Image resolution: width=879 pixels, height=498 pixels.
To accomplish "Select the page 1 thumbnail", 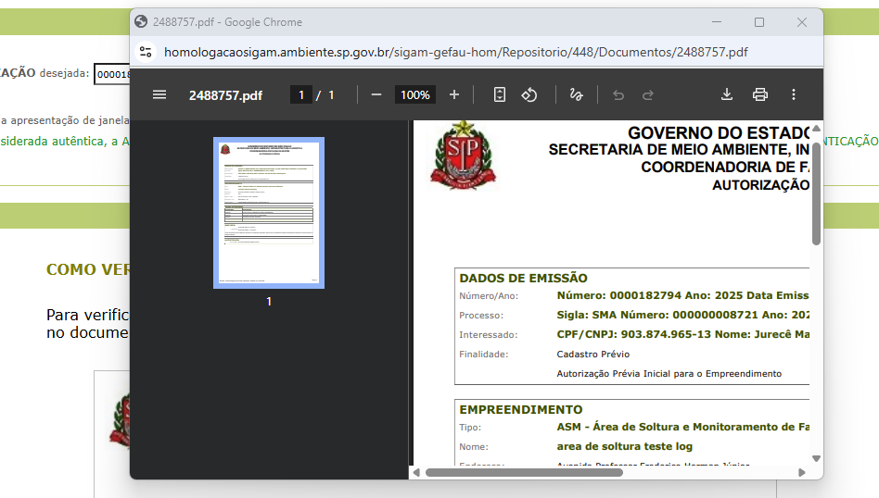I will coord(269,213).
